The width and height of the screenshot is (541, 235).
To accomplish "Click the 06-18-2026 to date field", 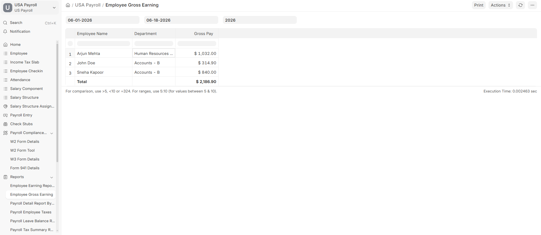I will 181,20.
